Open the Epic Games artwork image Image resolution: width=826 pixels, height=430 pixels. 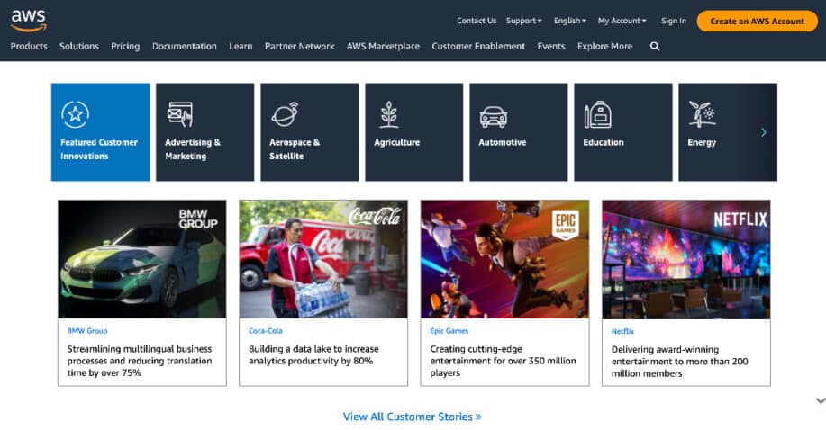point(504,259)
